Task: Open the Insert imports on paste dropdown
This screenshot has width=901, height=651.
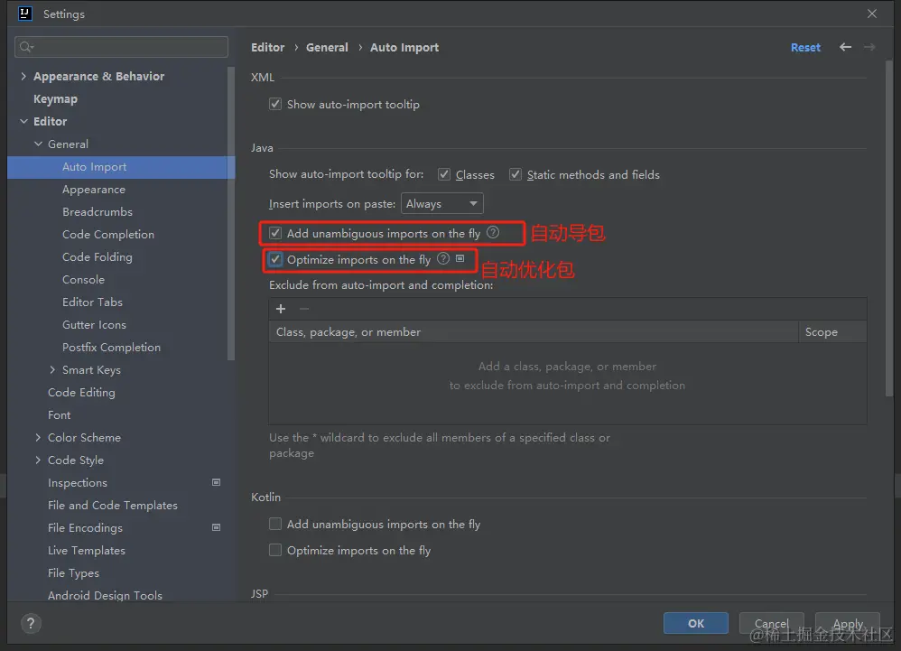Action: click(x=441, y=203)
